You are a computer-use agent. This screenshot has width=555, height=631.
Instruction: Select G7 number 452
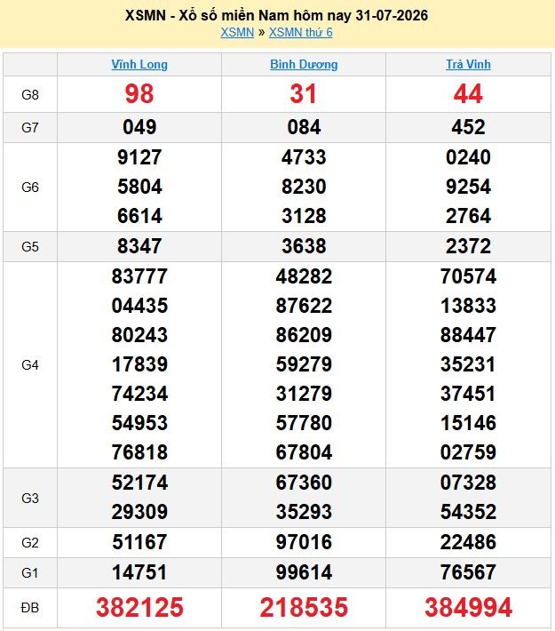click(x=468, y=127)
